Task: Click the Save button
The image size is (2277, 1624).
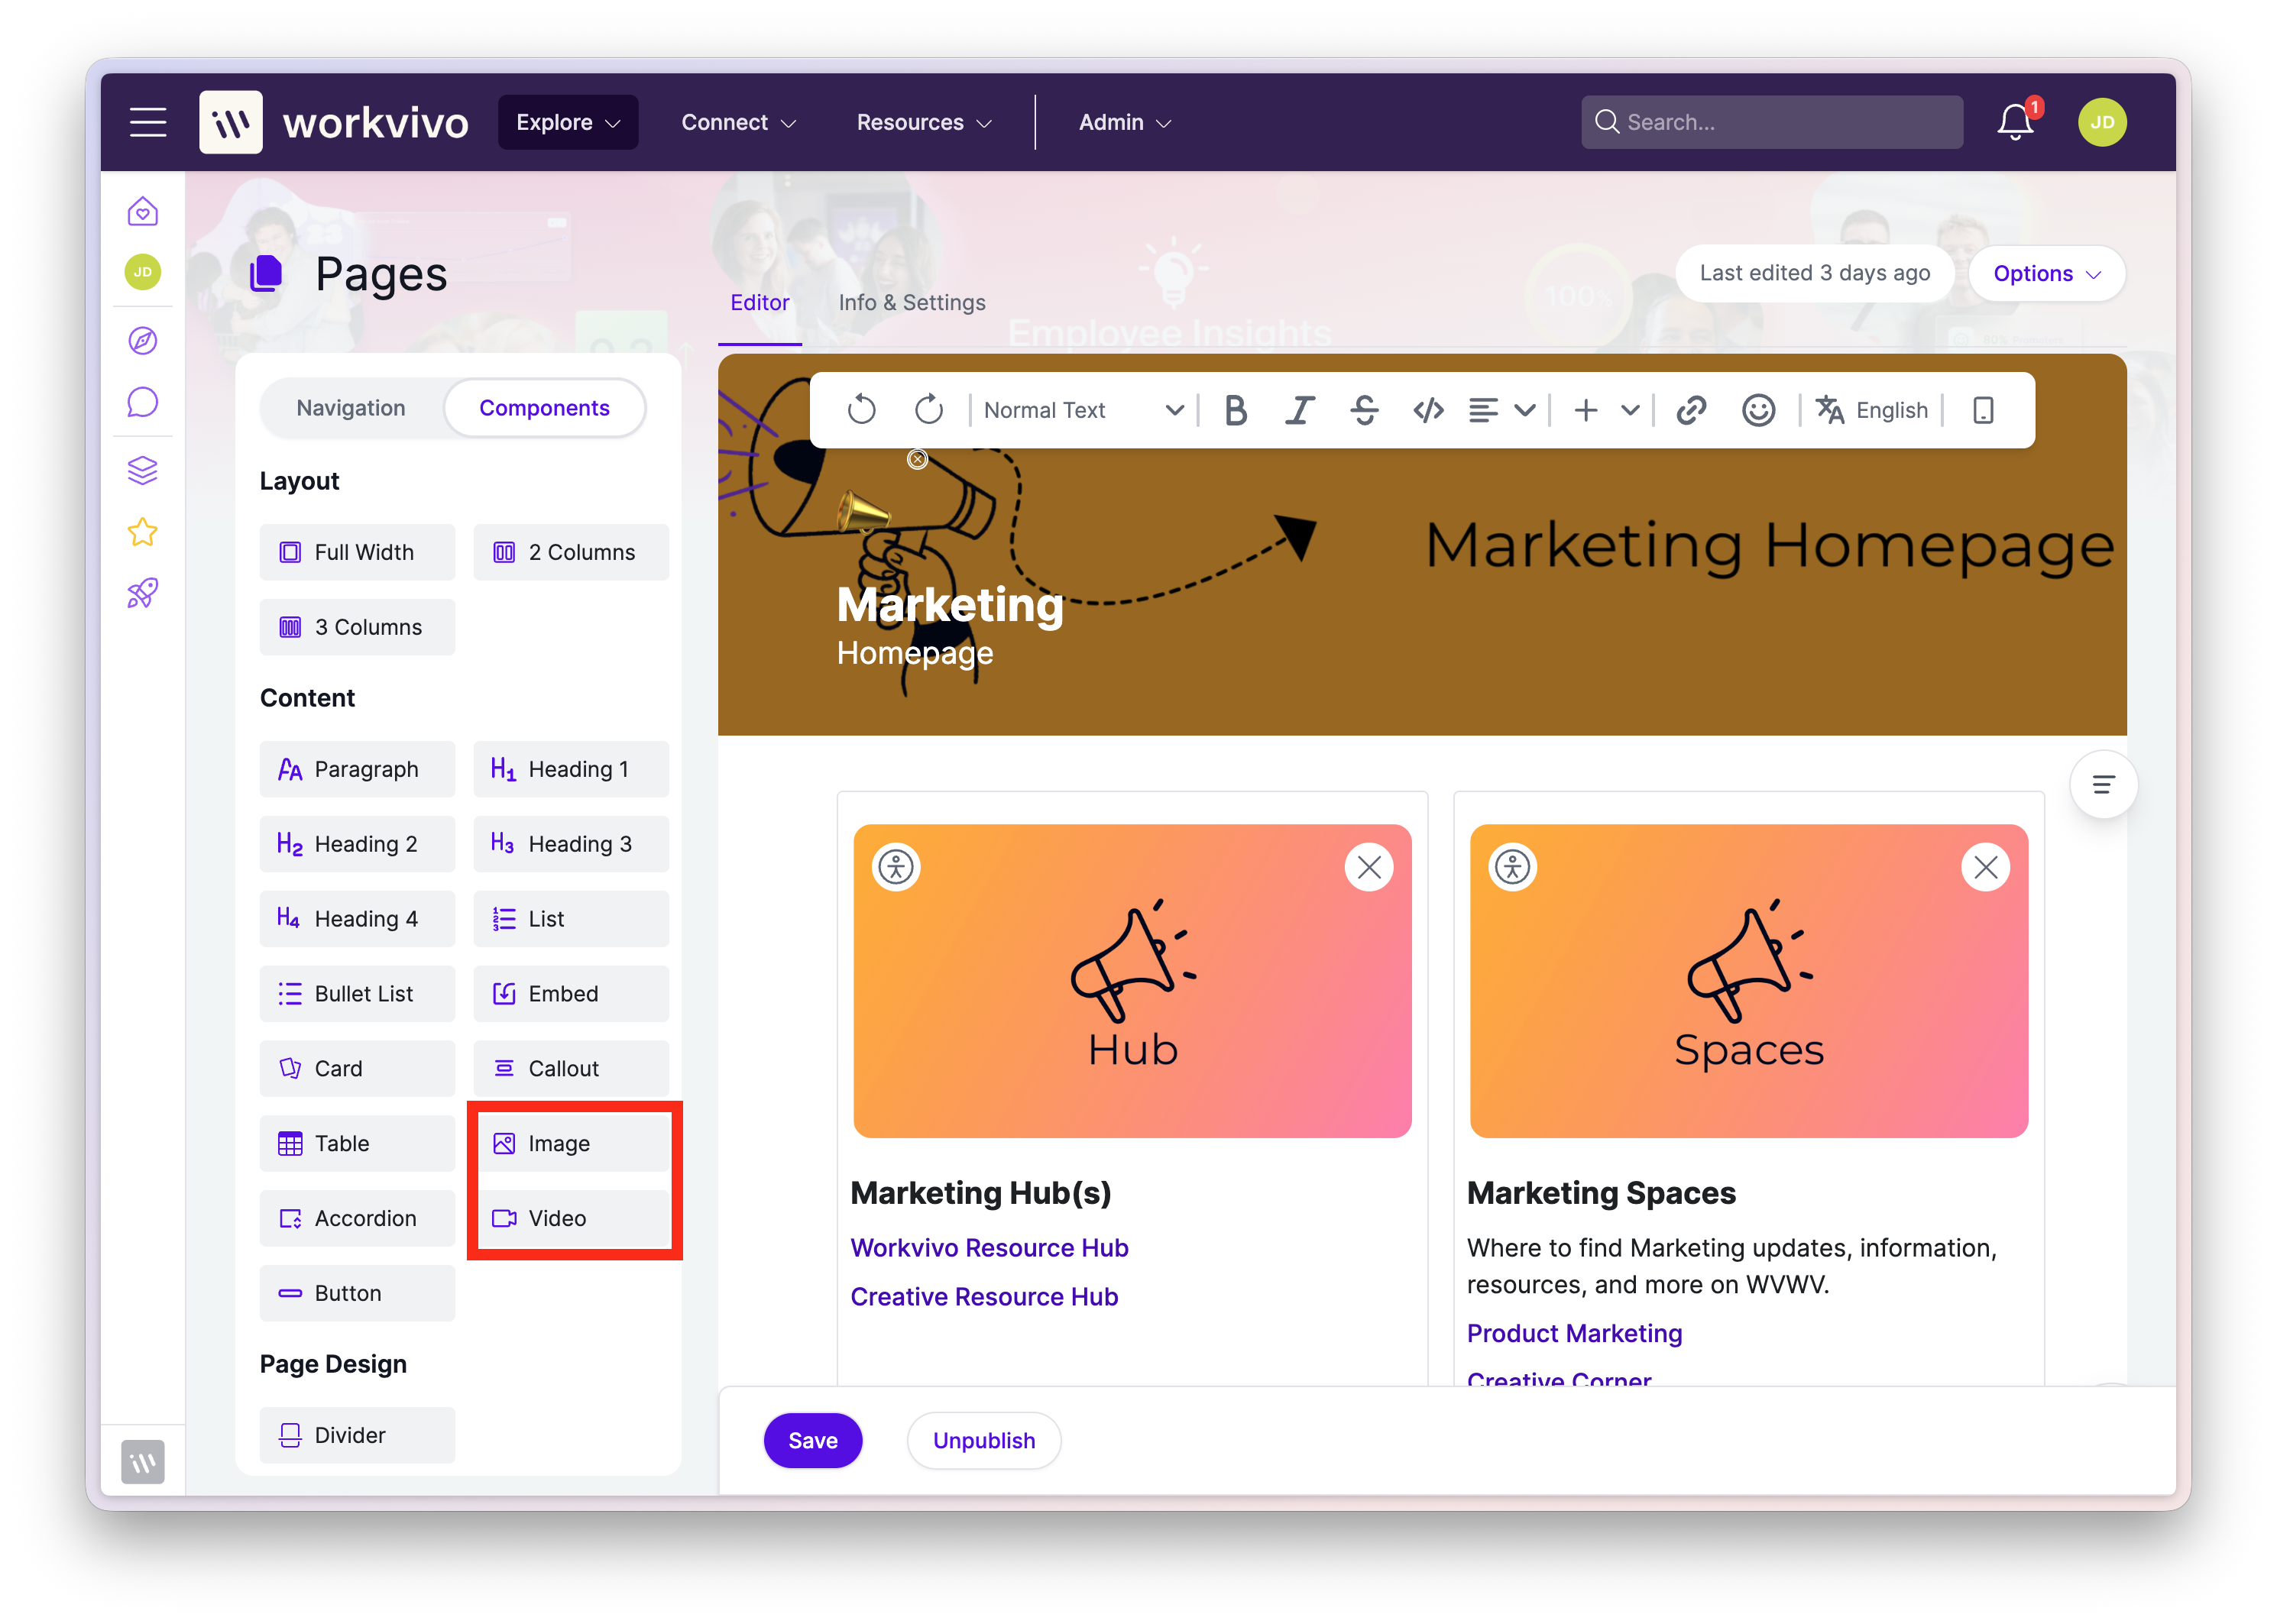Action: point(813,1441)
